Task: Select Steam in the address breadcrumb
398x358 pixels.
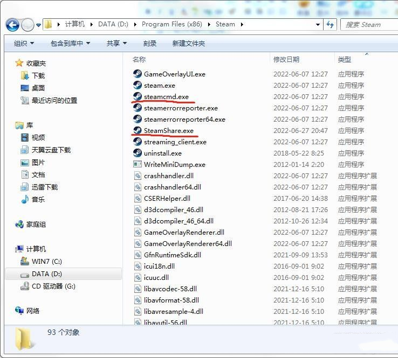Action: [225, 24]
